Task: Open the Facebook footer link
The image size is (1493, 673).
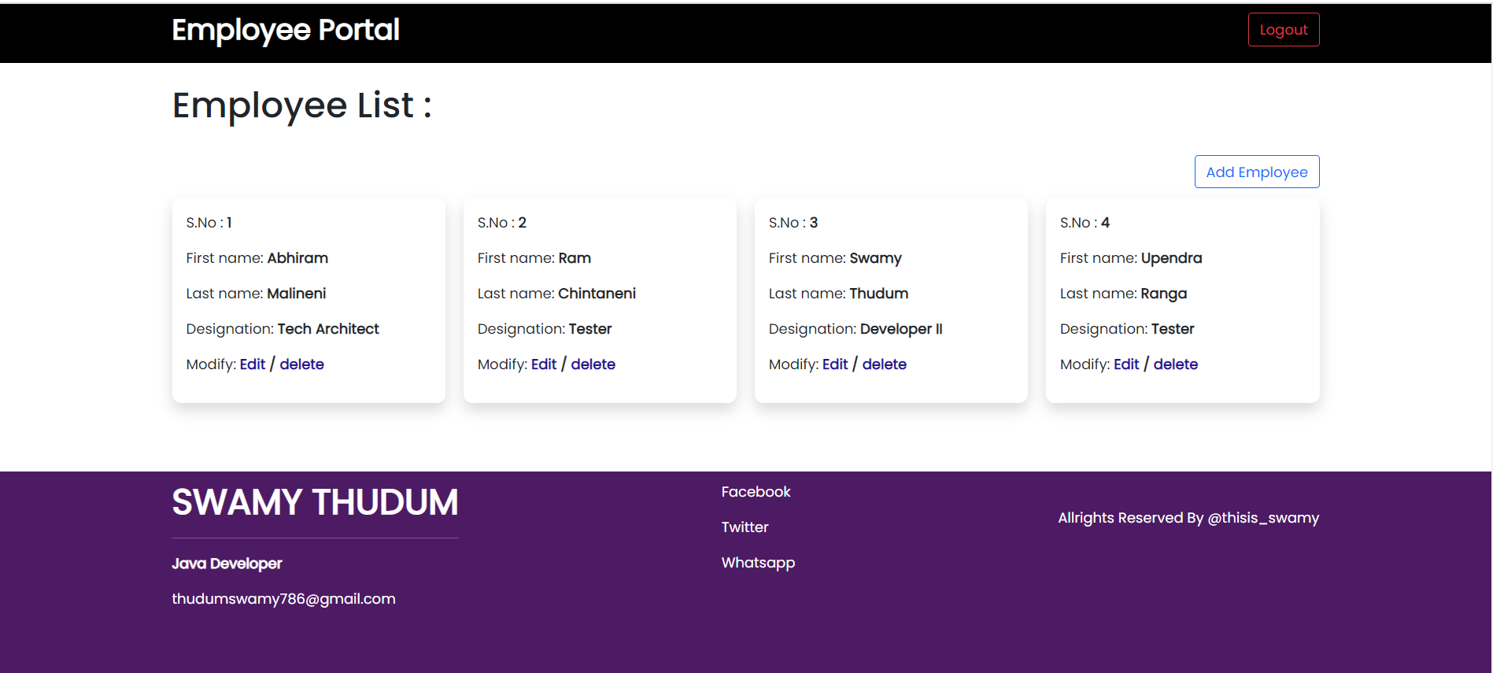Action: click(x=756, y=492)
